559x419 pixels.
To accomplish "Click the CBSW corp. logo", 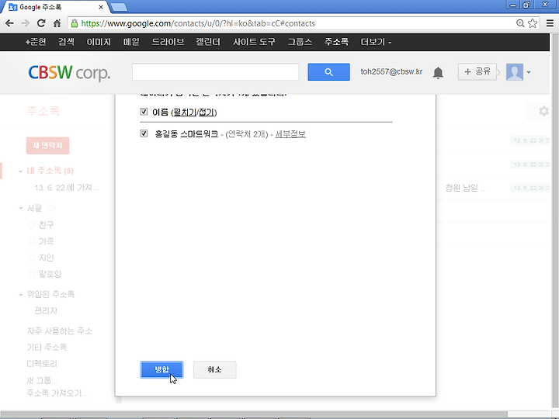I will click(x=69, y=72).
